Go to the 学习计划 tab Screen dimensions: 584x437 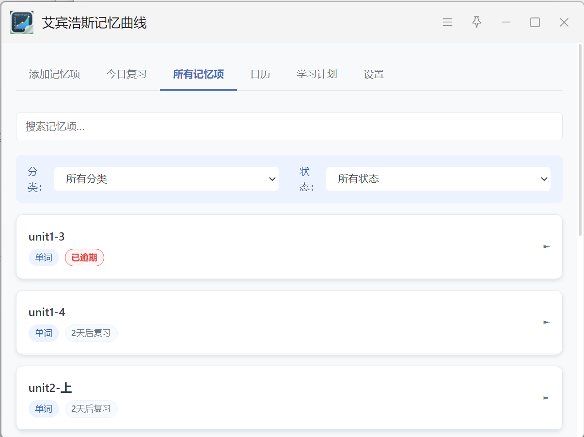316,74
